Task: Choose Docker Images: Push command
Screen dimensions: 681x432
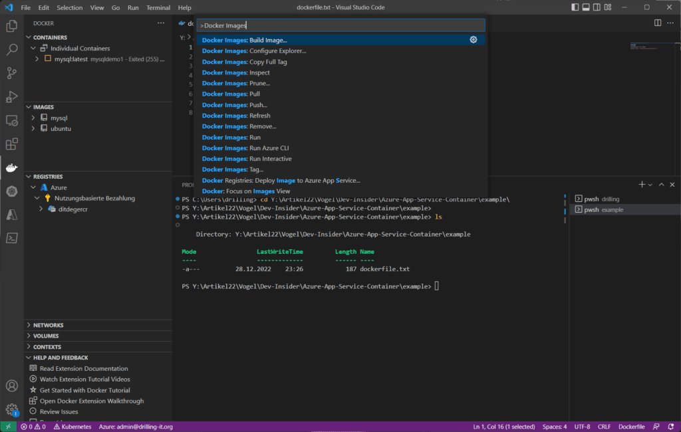Action: 341,104
